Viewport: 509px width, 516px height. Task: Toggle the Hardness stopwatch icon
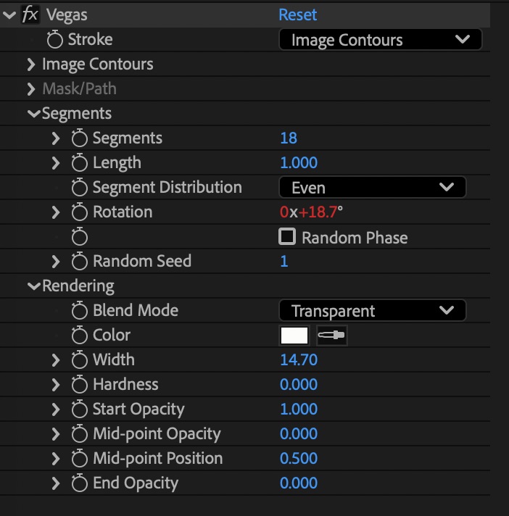(80, 385)
